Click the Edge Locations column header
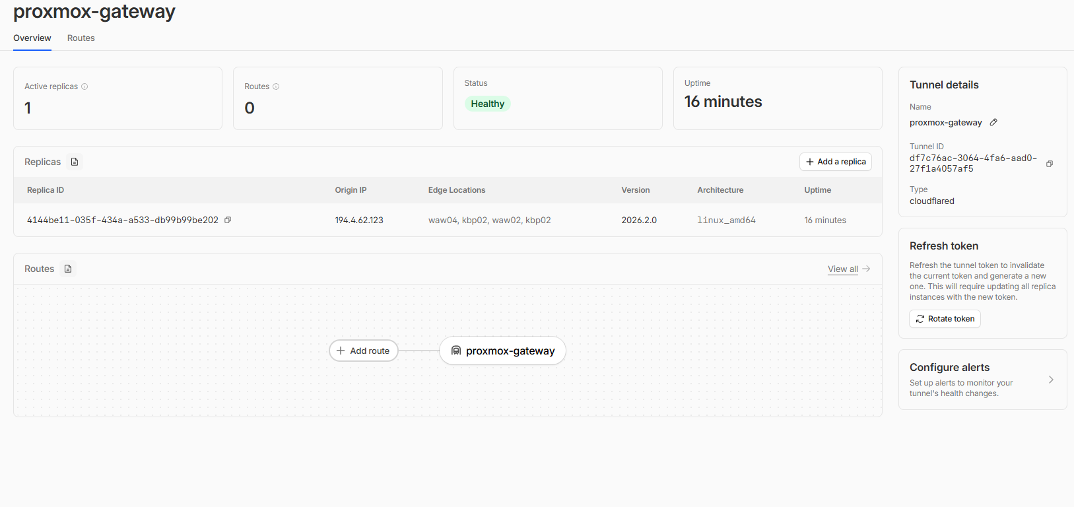The image size is (1074, 507). pos(457,190)
